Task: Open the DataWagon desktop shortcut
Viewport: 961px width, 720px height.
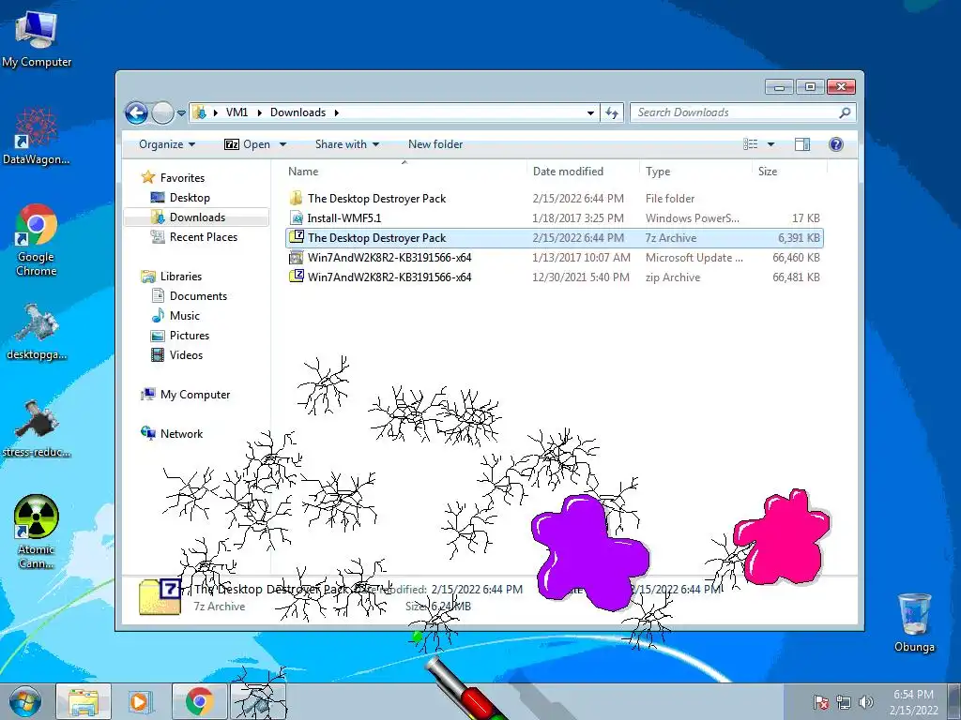Action: click(37, 136)
